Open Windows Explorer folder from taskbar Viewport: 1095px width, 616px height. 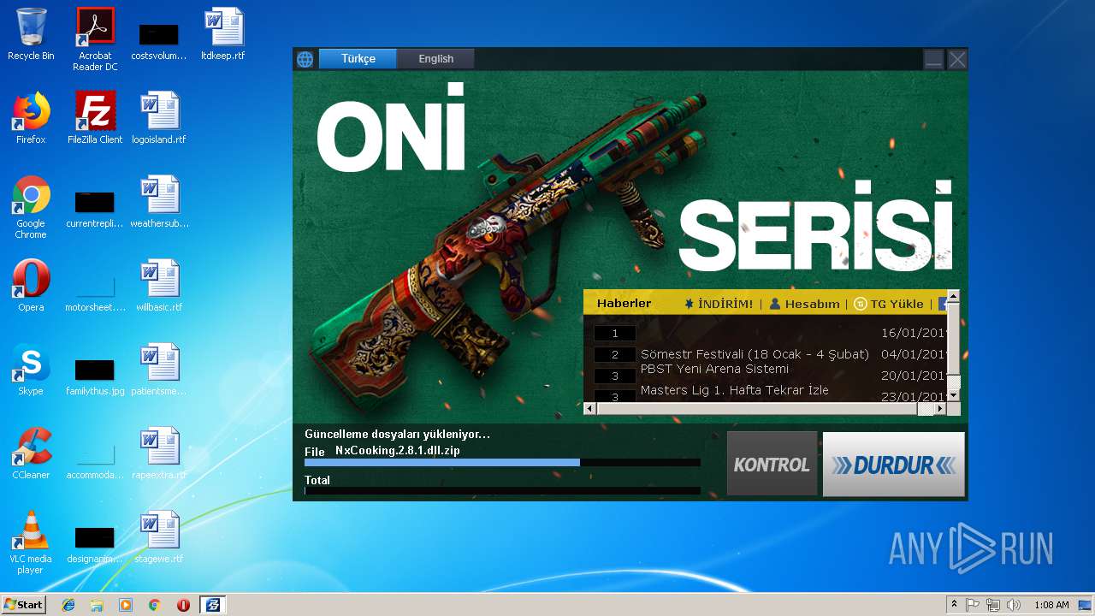(97, 605)
